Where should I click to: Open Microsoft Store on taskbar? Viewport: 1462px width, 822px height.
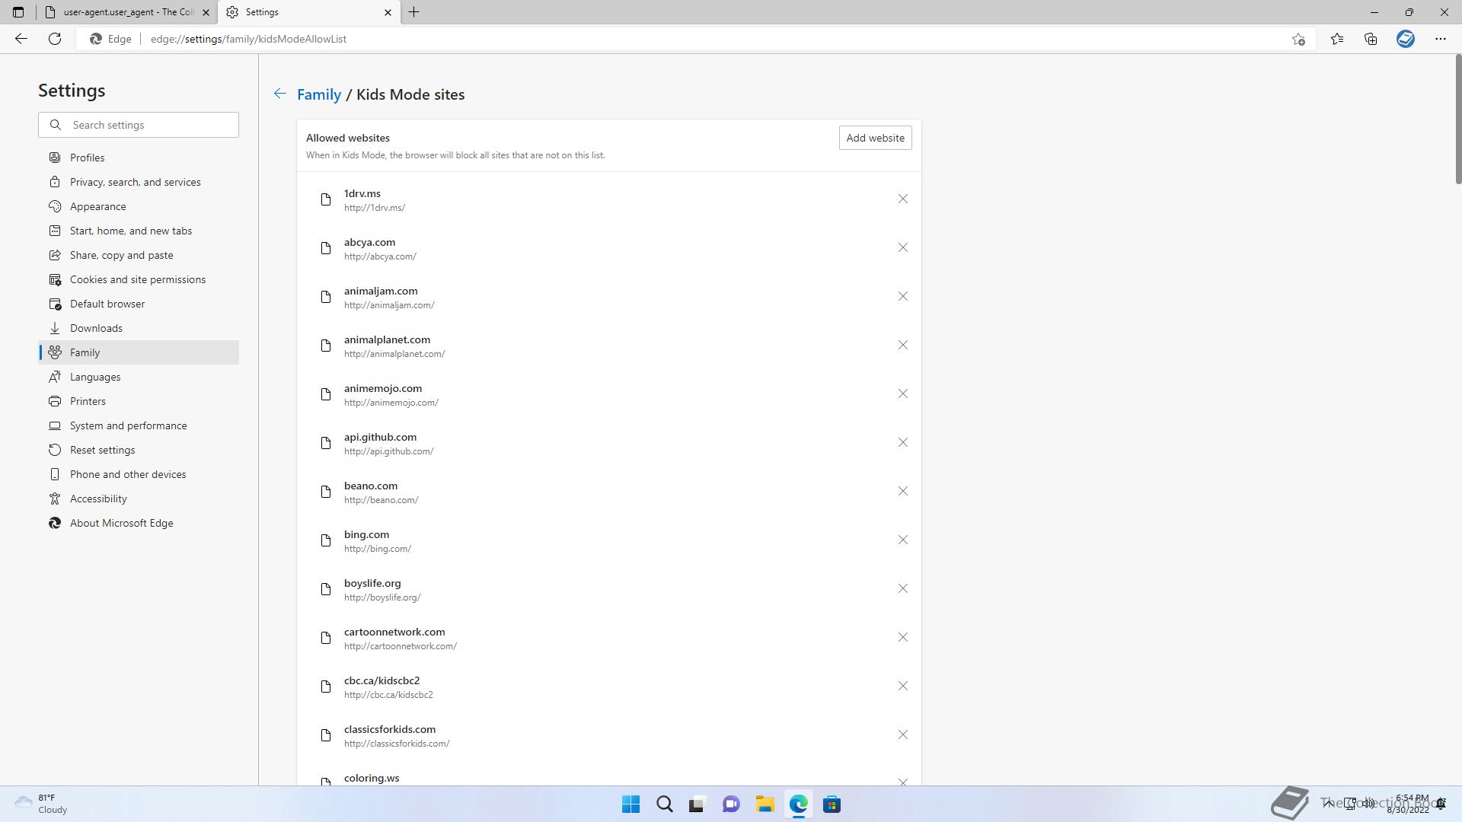(832, 804)
